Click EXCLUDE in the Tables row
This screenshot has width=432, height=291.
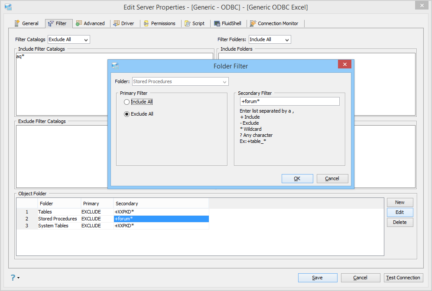pos(97,212)
